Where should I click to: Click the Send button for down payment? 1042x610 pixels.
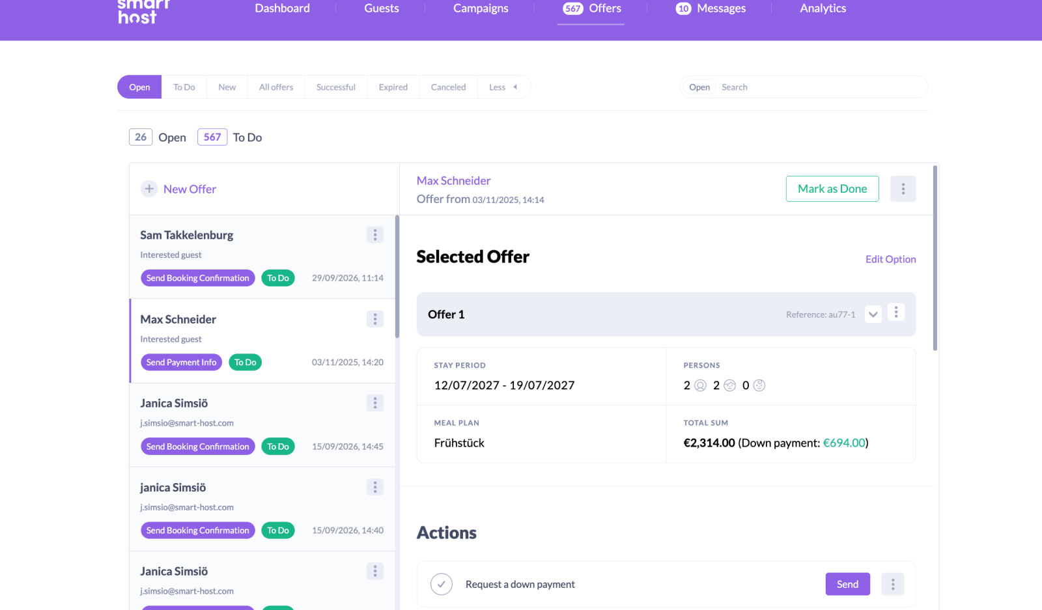click(848, 584)
